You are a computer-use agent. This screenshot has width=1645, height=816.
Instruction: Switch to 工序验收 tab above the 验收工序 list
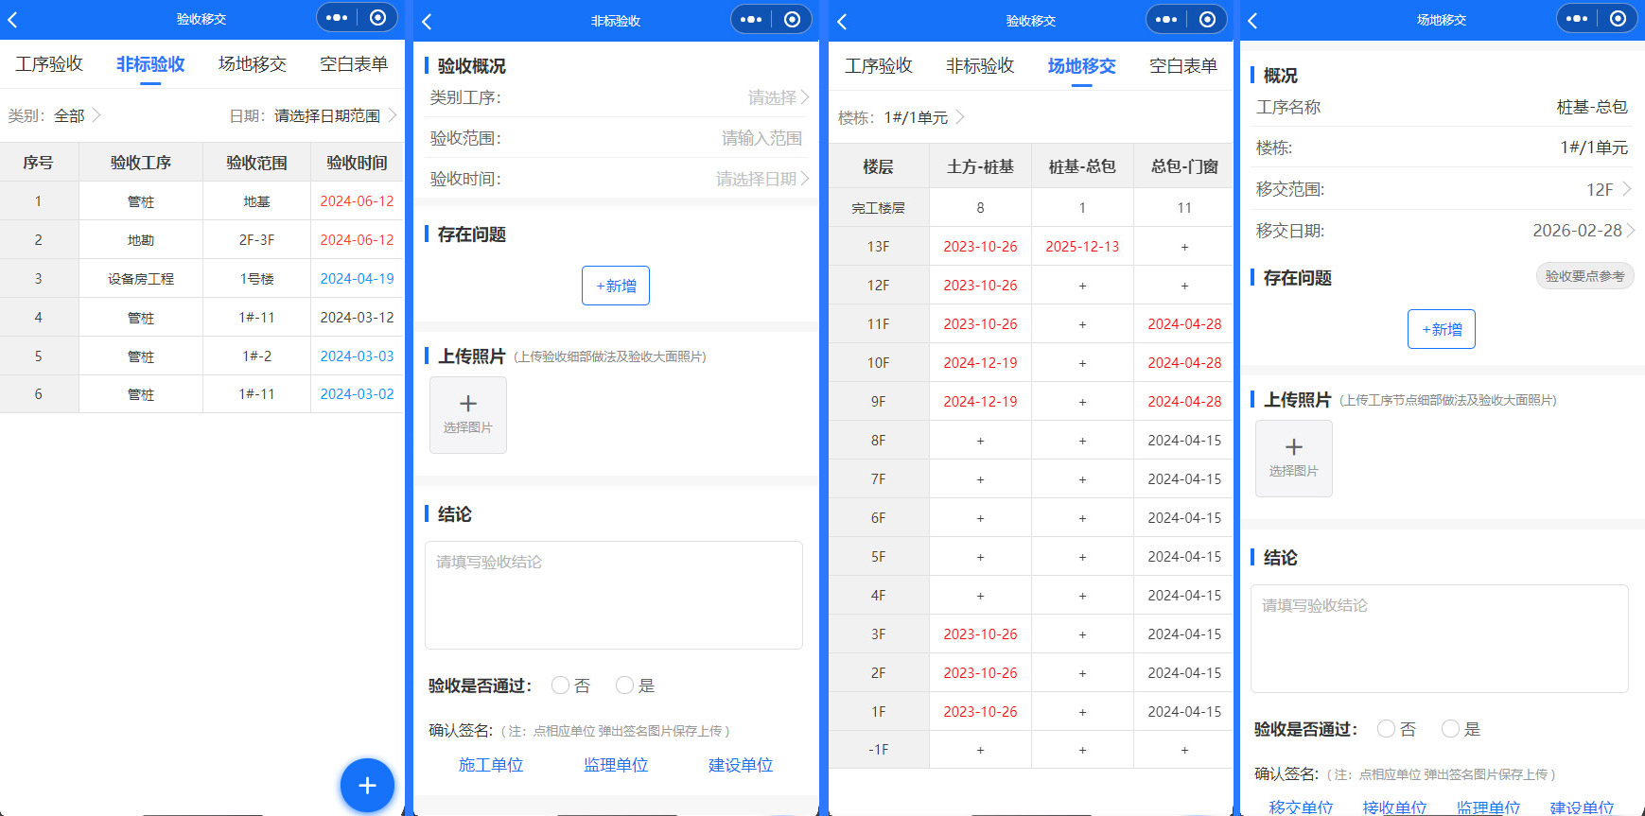[49, 64]
